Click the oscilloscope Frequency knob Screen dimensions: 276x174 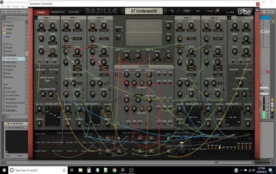(x=168, y=26)
